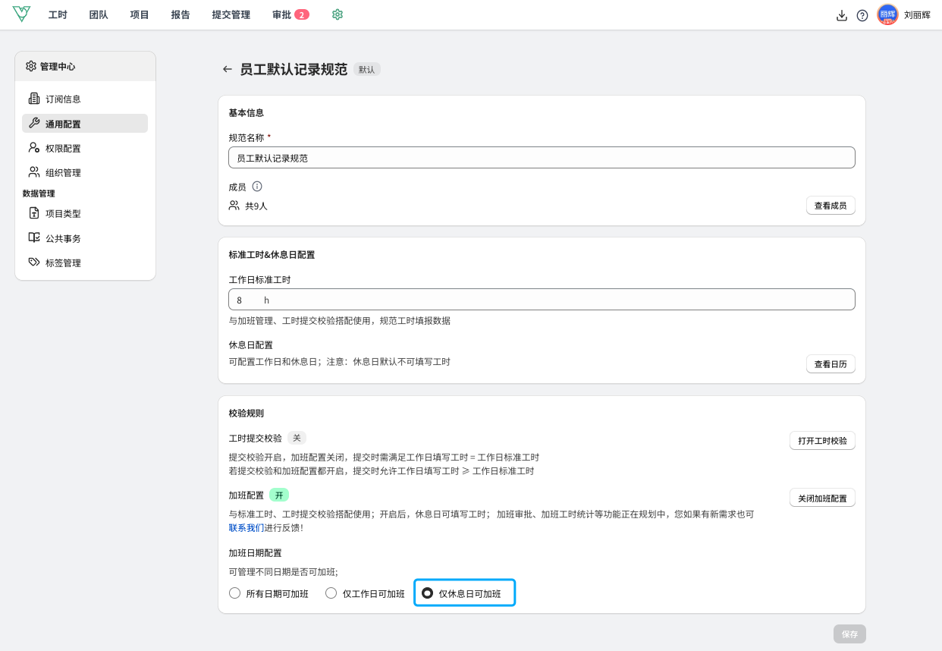Select 仅工作日可加班 radio option
The image size is (942, 651).
[331, 593]
